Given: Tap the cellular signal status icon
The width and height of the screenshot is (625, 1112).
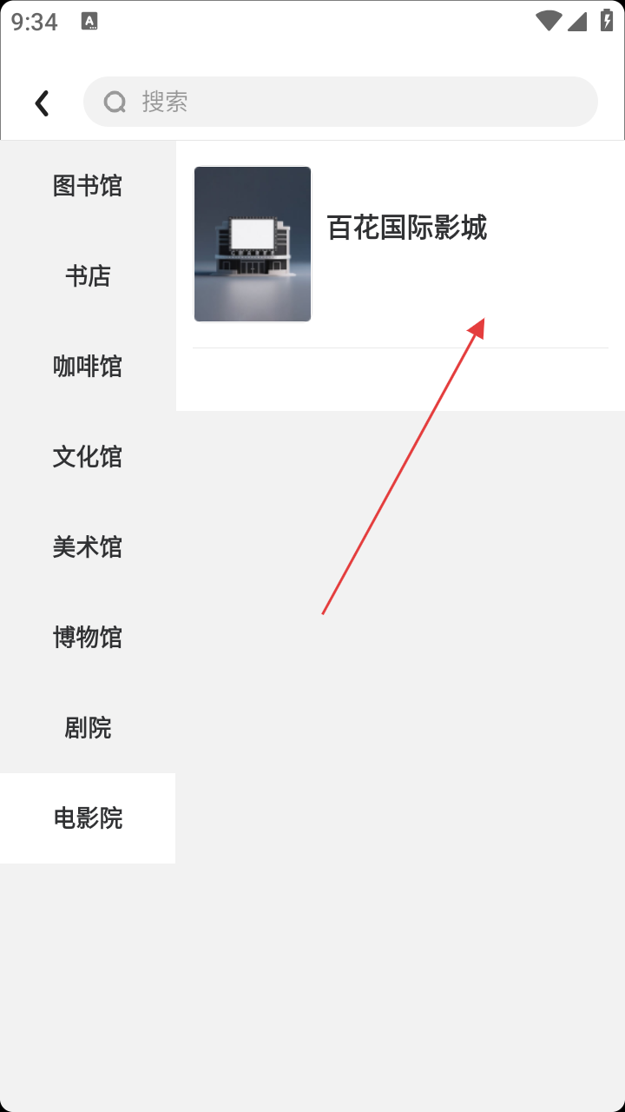Looking at the screenshot, I should pos(577,21).
